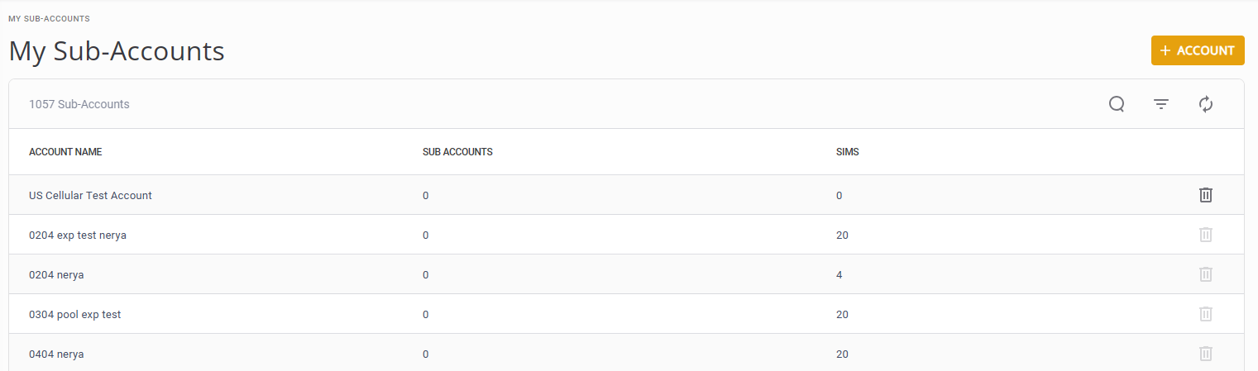This screenshot has width=1258, height=371.
Task: Click trash icon for 0304 pool exp test
Action: (x=1206, y=314)
